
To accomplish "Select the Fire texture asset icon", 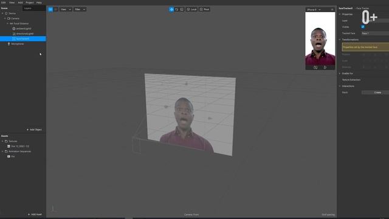I will pyautogui.click(x=9, y=146).
